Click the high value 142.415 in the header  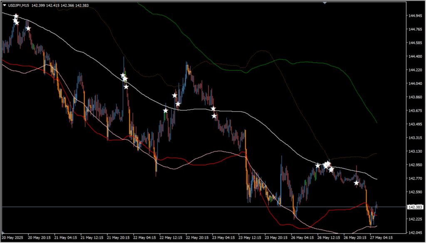52,5
